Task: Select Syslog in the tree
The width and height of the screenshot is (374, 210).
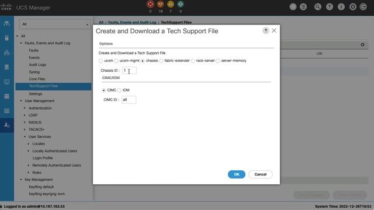Action: coord(34,72)
